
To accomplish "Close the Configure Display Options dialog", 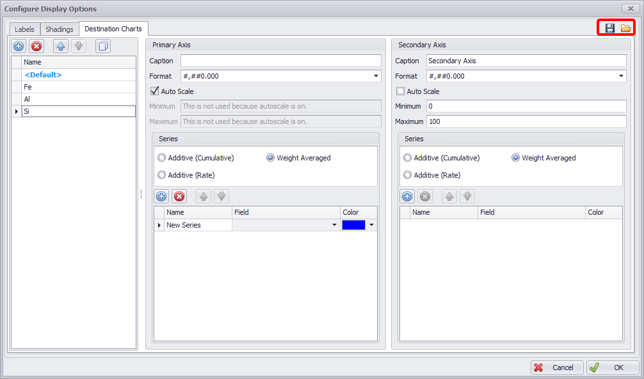I will [631, 8].
